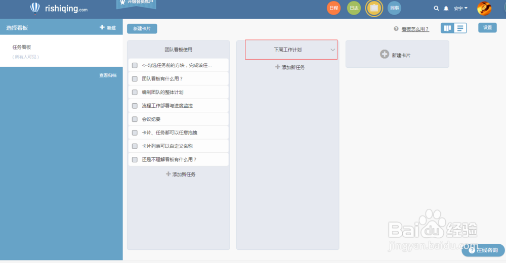Image resolution: width=506 pixels, height=263 pixels.
Task: Expand the 安宁 user dropdown
Action: [x=460, y=9]
